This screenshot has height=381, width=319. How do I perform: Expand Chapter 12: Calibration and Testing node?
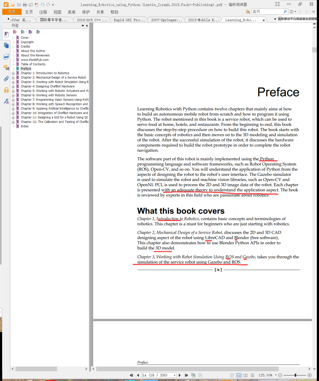point(13,122)
